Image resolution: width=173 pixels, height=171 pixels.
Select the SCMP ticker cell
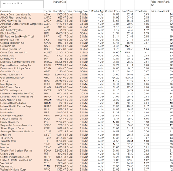click(48, 132)
